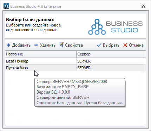Click the Добавить button
The height and width of the screenshot is (131, 151).
point(19,45)
